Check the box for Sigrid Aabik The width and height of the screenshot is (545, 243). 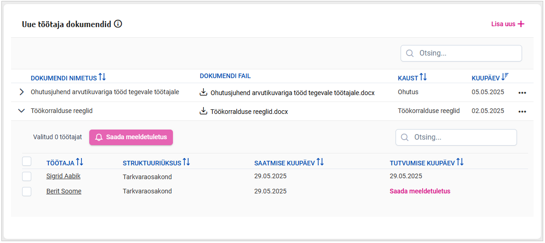tap(27, 176)
